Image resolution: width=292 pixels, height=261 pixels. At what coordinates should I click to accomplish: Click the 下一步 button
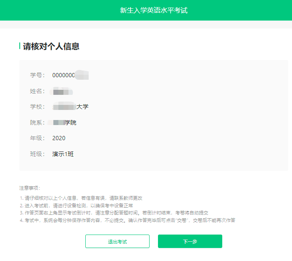point(190,241)
